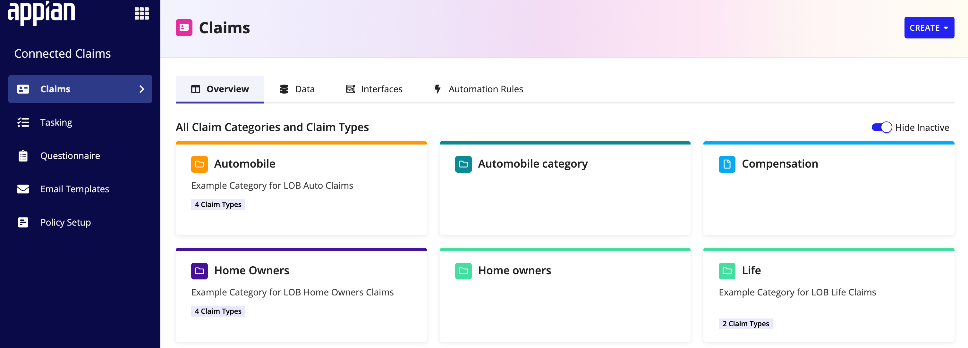Click the Automation Rules lightning bolt icon
This screenshot has height=348, width=968.
click(x=438, y=89)
